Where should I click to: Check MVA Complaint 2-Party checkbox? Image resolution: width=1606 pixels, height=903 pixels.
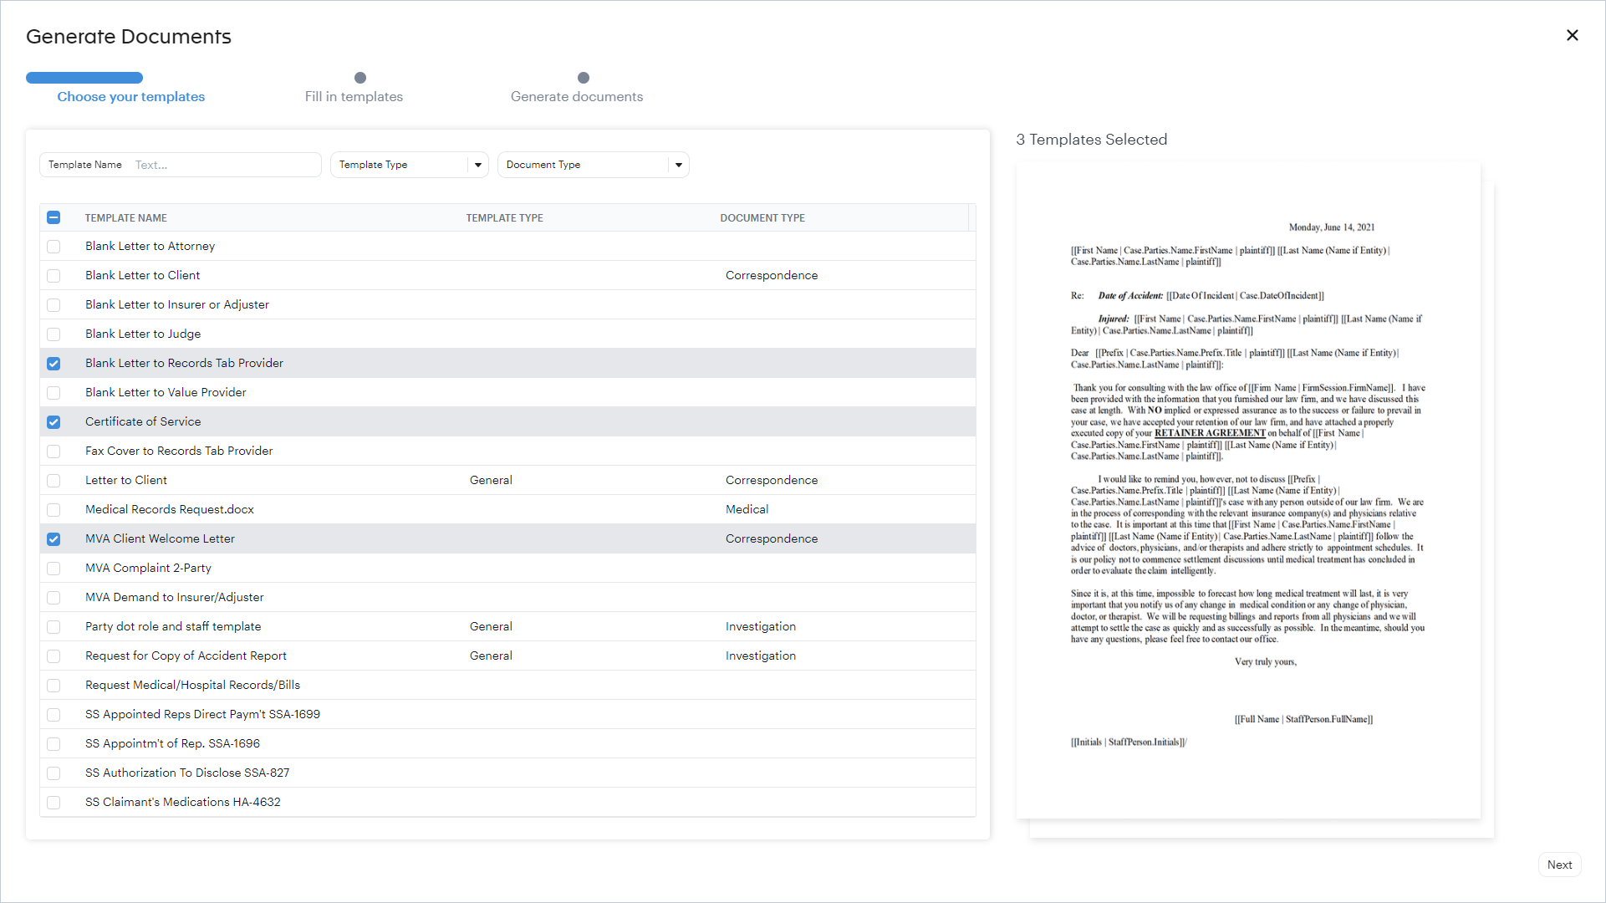[x=54, y=569]
